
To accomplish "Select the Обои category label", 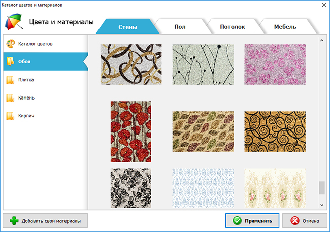I will point(24,62).
